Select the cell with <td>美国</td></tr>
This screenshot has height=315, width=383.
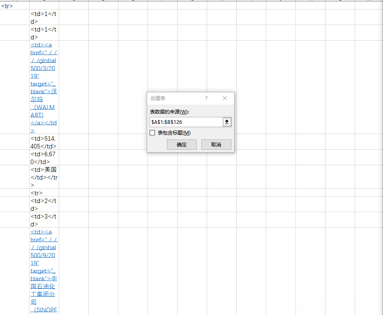tap(44, 177)
